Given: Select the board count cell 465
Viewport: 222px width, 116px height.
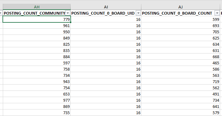Looking at the screenshot, I should (x=181, y=63).
